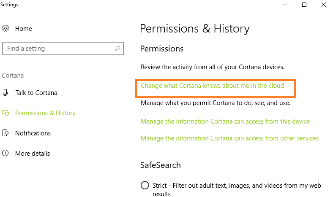This screenshot has width=333, height=197.
Task: Click the search magnifier icon
Action: click(117, 49)
